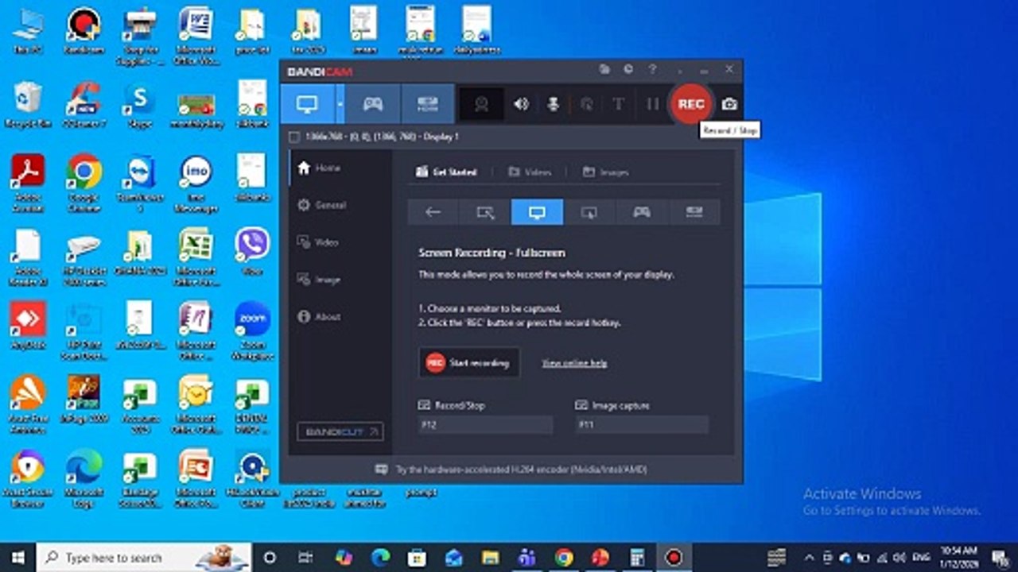The width and height of the screenshot is (1018, 572).
Task: Open the notification center icon
Action: coord(1000,558)
